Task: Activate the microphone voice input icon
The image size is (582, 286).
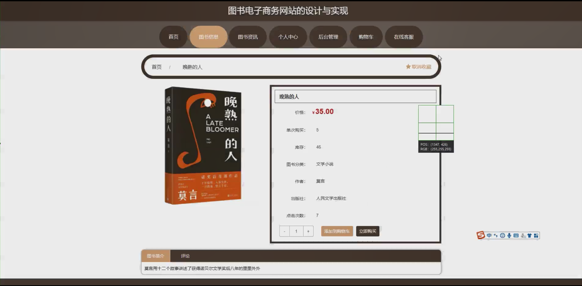Action: [x=509, y=235]
